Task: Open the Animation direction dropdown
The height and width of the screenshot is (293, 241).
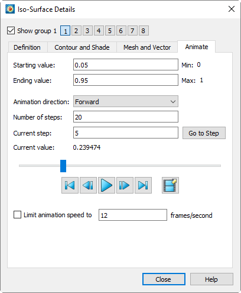Action: pyautogui.click(x=126, y=101)
